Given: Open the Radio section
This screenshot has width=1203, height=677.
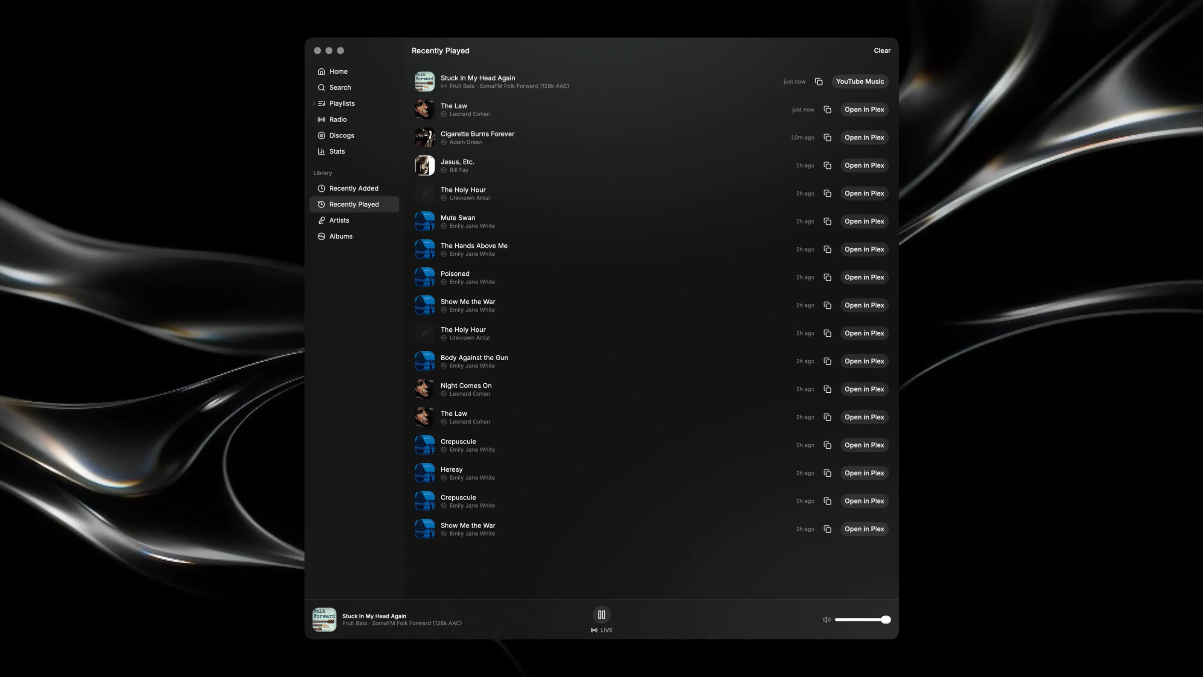Looking at the screenshot, I should click(x=355, y=120).
